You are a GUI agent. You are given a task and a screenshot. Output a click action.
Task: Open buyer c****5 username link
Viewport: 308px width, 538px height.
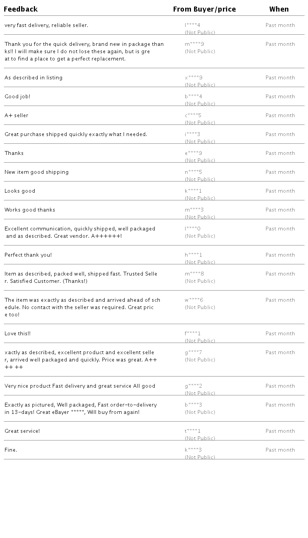(x=193, y=116)
